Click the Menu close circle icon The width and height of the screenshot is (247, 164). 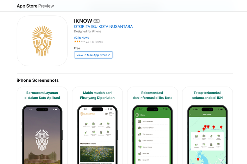click(x=137, y=115)
